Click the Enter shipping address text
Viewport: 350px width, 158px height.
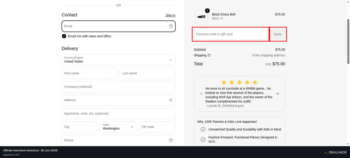tap(269, 55)
